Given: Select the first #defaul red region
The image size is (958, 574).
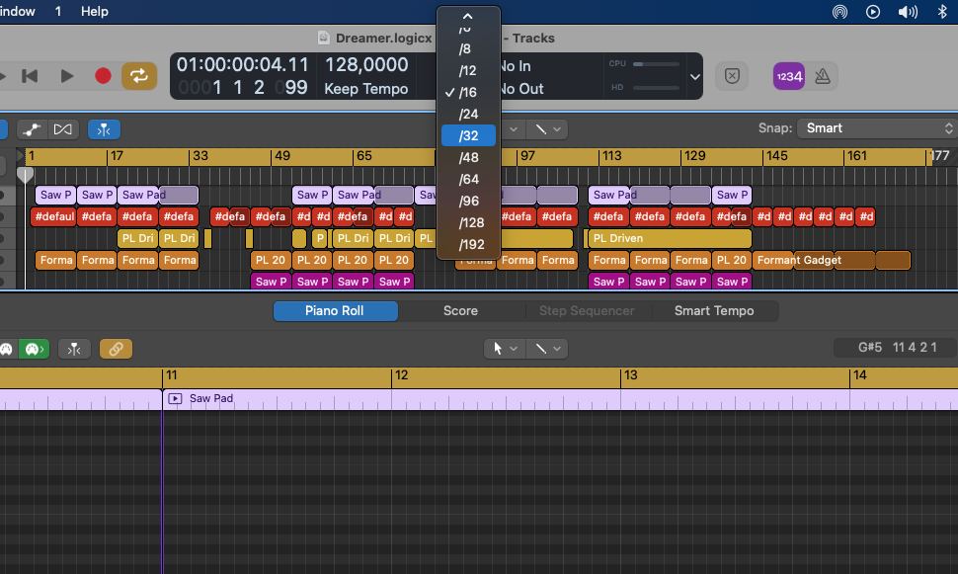Looking at the screenshot, I should pos(53,216).
